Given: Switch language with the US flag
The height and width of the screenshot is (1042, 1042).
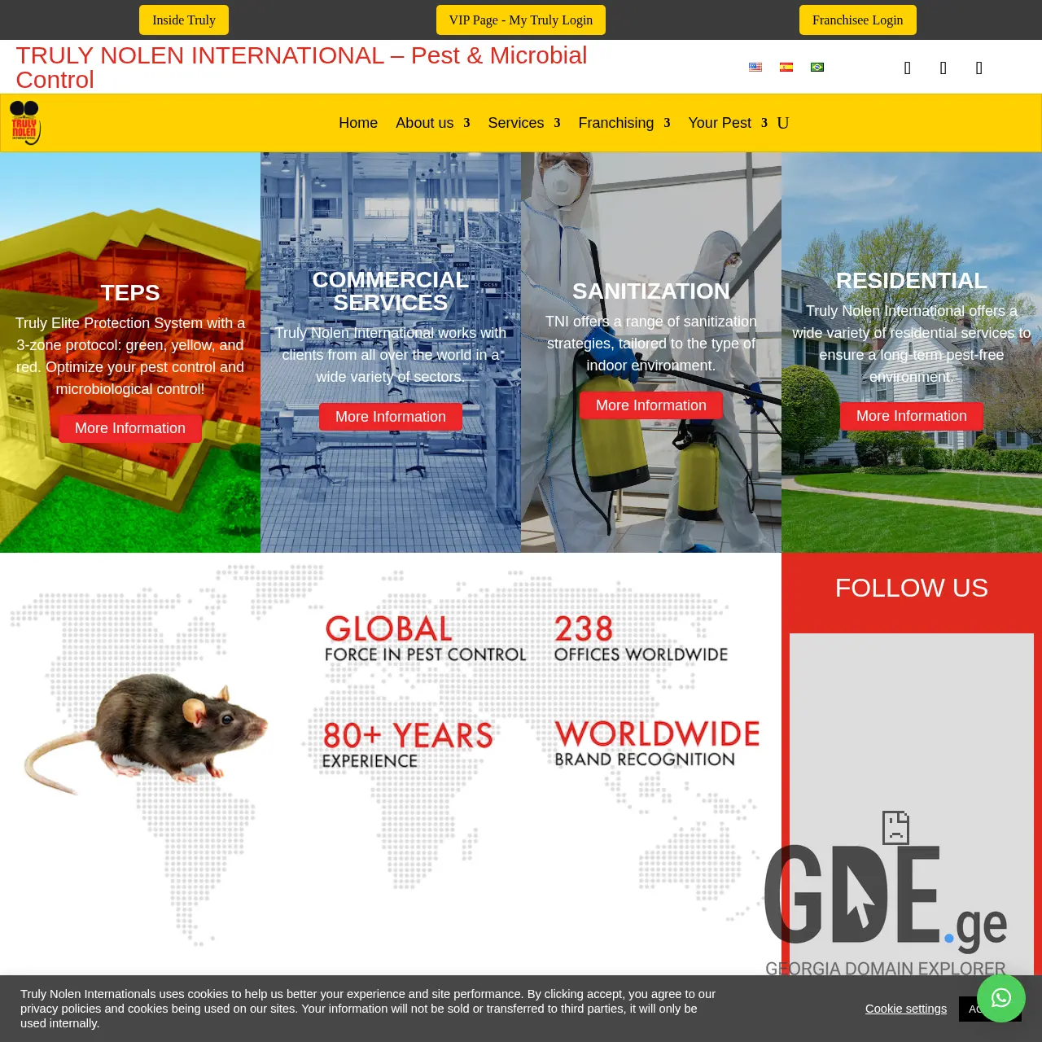Looking at the screenshot, I should 755,68.
